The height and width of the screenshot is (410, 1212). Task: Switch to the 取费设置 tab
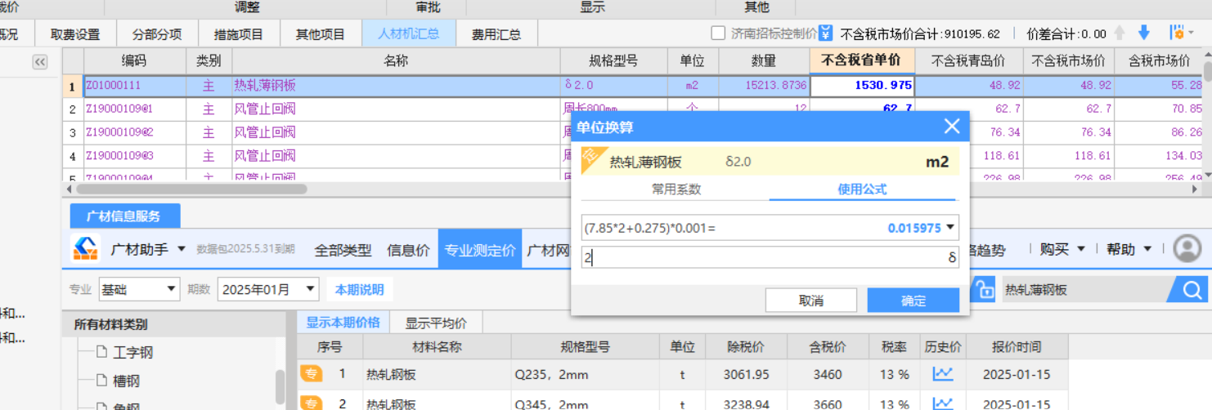tap(75, 34)
